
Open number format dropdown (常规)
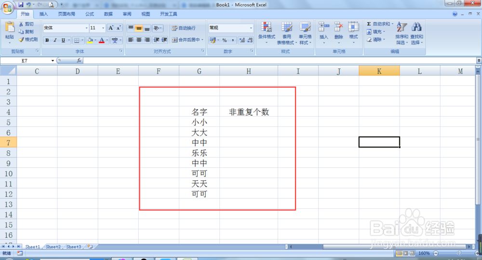point(251,28)
